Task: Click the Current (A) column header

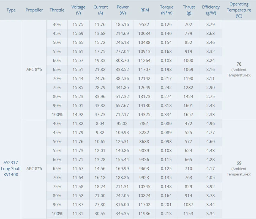Action: coord(100,10)
